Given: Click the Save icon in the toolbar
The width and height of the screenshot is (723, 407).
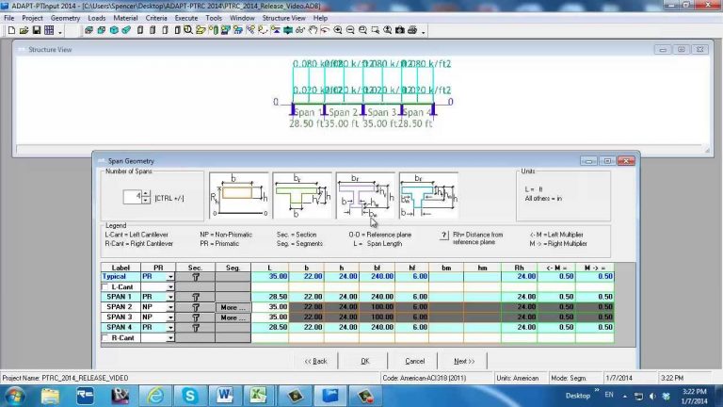Looking at the screenshot, I should 36,30.
